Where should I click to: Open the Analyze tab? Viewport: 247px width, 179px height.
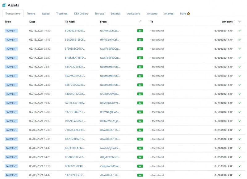click(x=169, y=14)
